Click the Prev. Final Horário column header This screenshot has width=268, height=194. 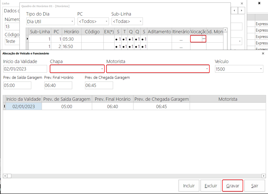click(x=113, y=99)
